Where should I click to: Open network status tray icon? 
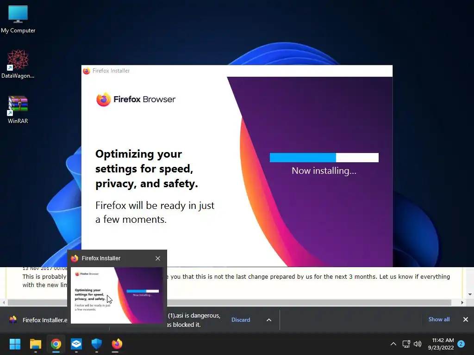coord(406,344)
